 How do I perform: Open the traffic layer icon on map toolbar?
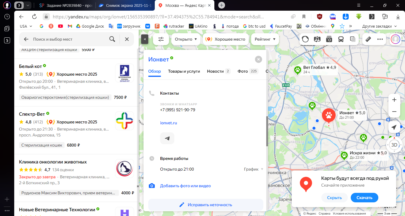coord(305,39)
